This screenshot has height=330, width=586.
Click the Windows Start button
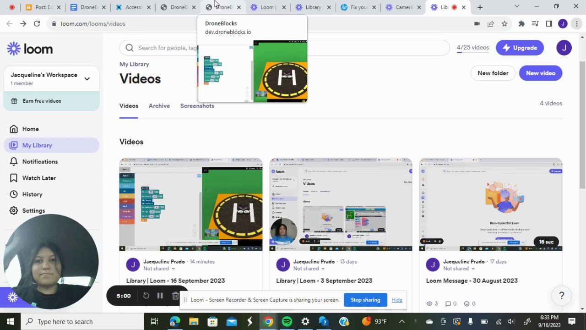point(10,321)
